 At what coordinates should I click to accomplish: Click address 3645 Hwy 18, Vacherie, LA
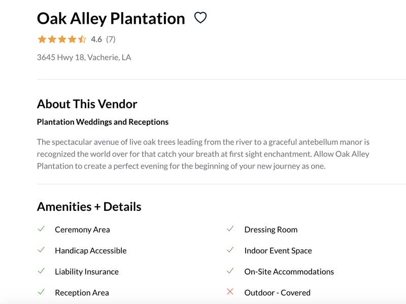pyautogui.click(x=84, y=57)
